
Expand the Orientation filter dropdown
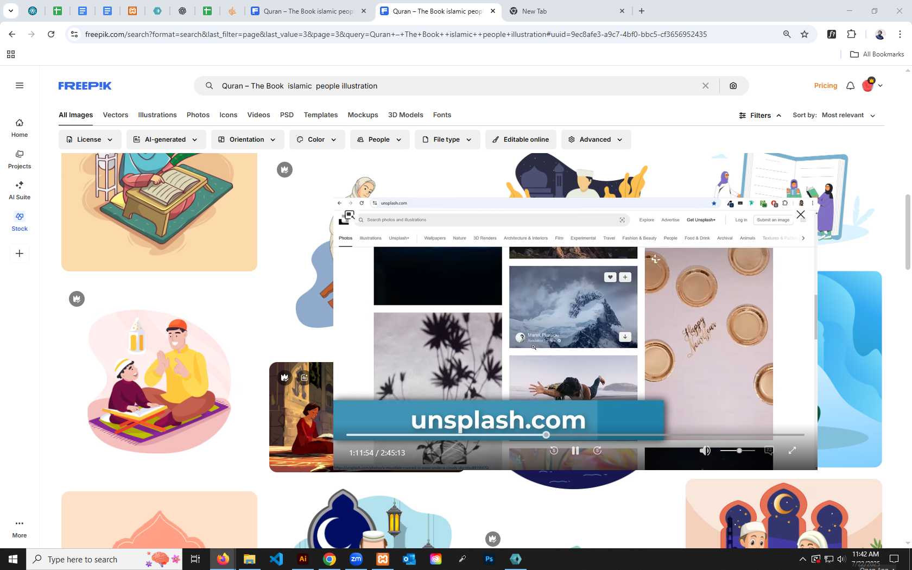click(247, 140)
